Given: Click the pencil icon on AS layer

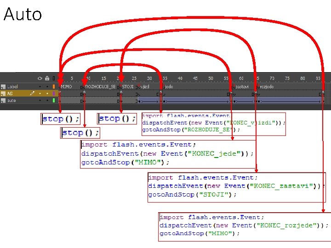Looking at the screenshot, I should coord(32,93).
